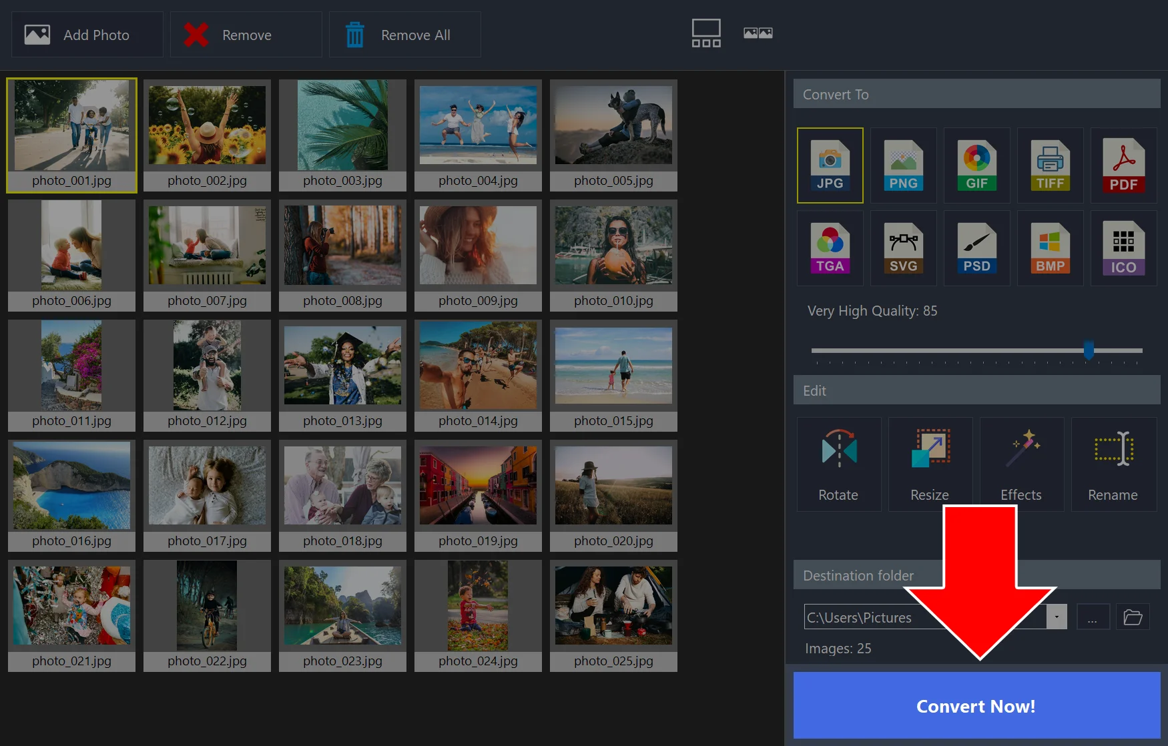Pick GIF as target format
The image size is (1168, 746).
(x=976, y=165)
